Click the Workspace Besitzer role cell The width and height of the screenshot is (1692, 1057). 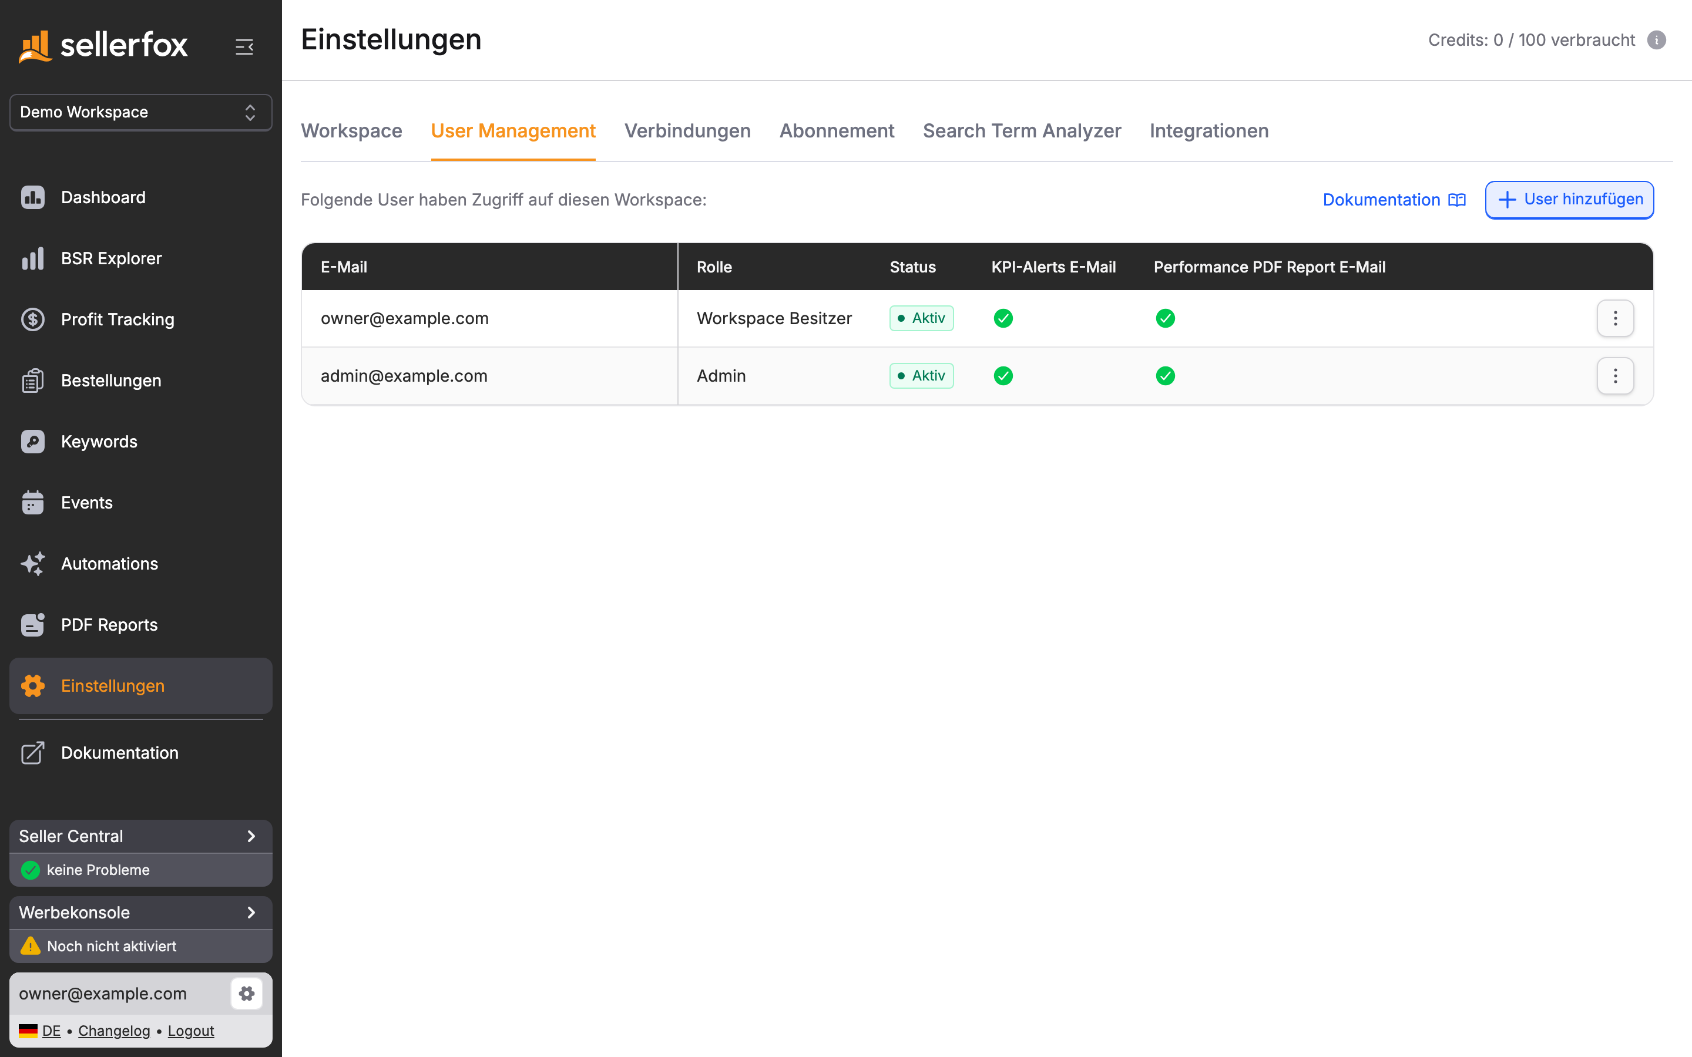(x=774, y=318)
